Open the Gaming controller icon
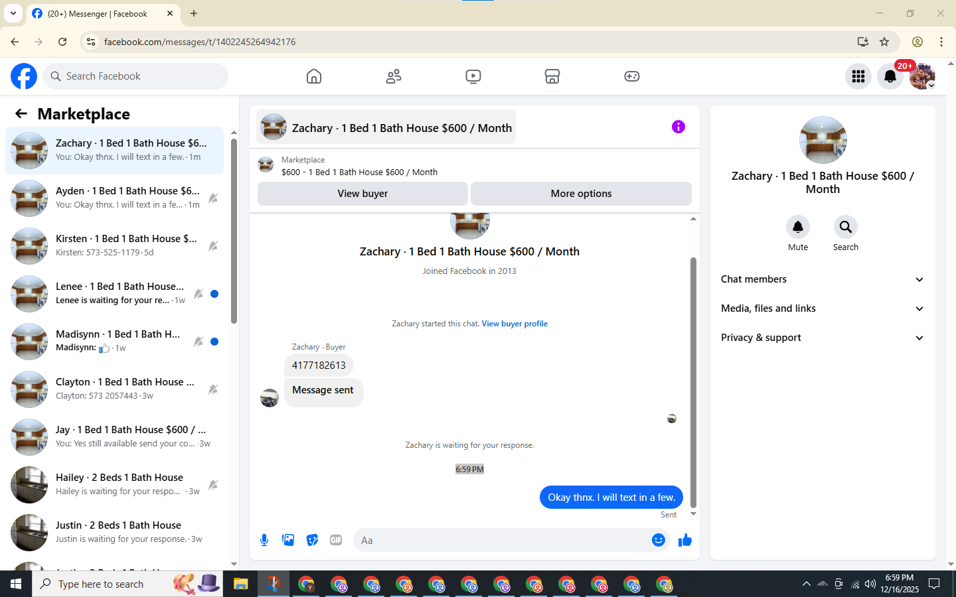This screenshot has width=956, height=597. [632, 76]
